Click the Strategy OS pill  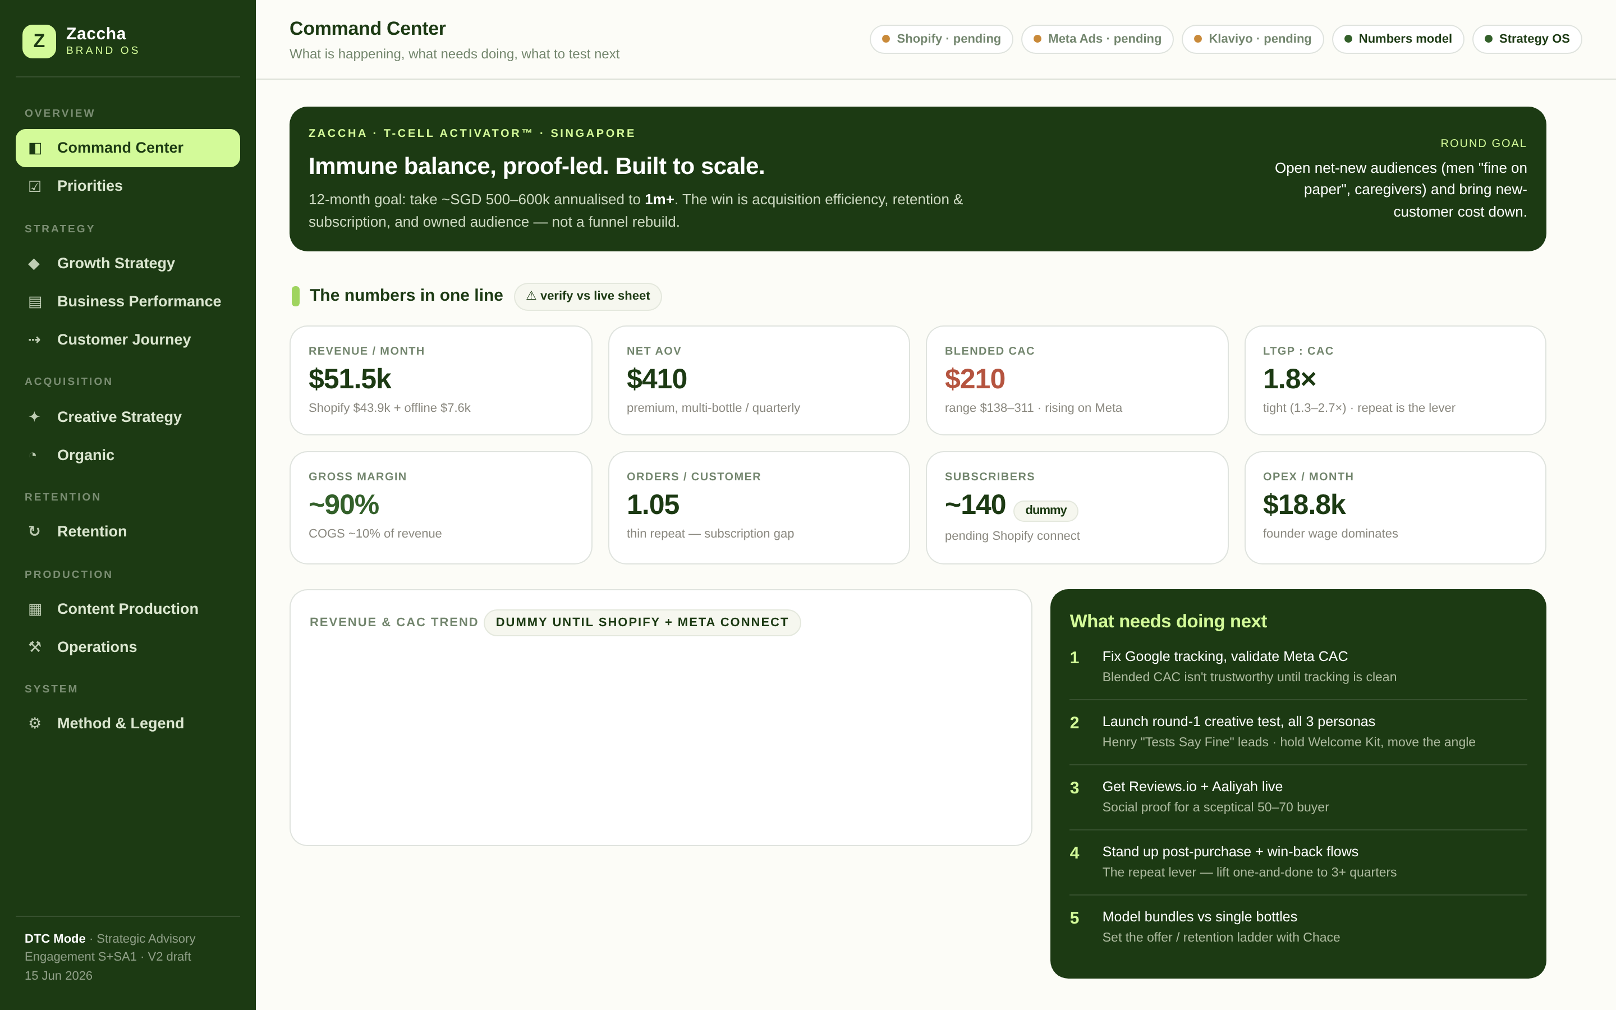coord(1527,39)
